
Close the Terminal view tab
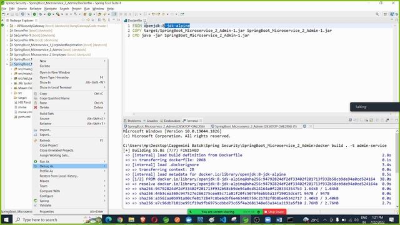201,121
